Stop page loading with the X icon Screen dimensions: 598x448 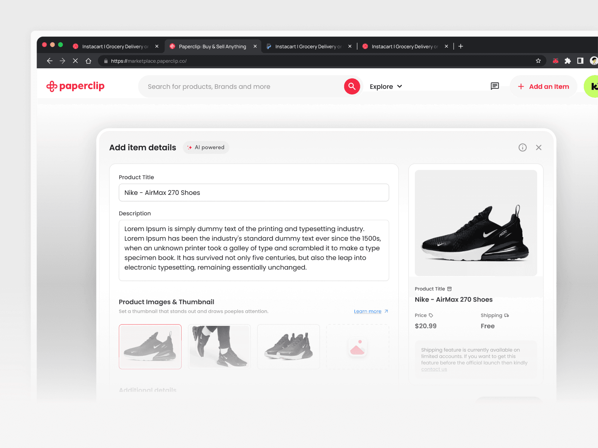(75, 61)
